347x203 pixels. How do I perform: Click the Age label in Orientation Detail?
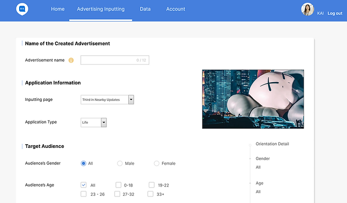click(x=259, y=183)
